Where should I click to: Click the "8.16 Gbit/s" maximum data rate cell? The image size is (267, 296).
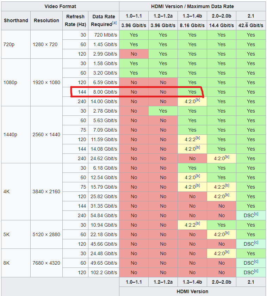click(x=192, y=25)
